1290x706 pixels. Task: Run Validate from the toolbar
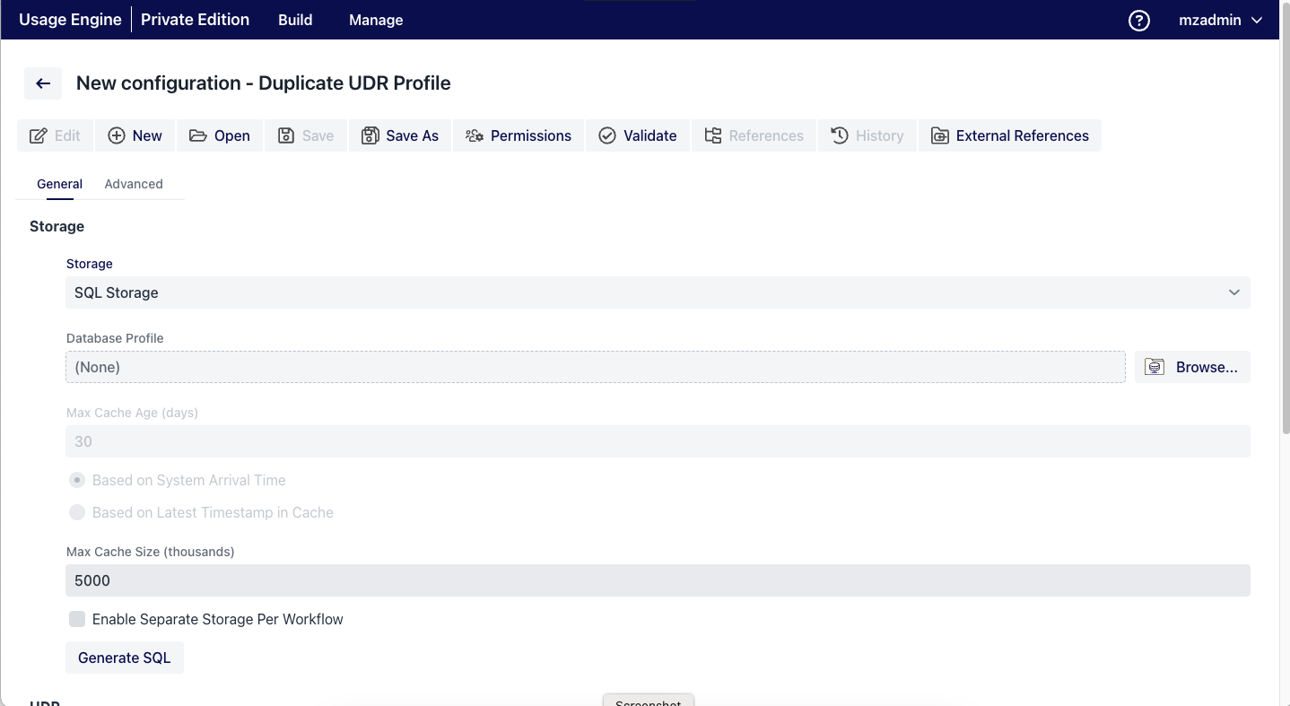coord(637,135)
